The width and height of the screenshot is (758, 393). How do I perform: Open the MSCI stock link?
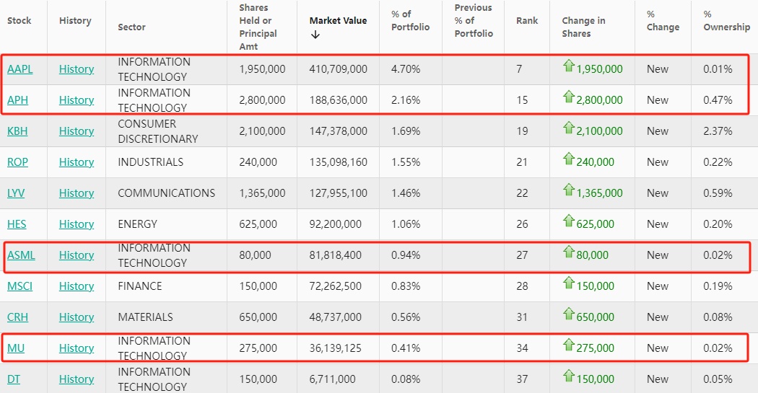coord(19,286)
